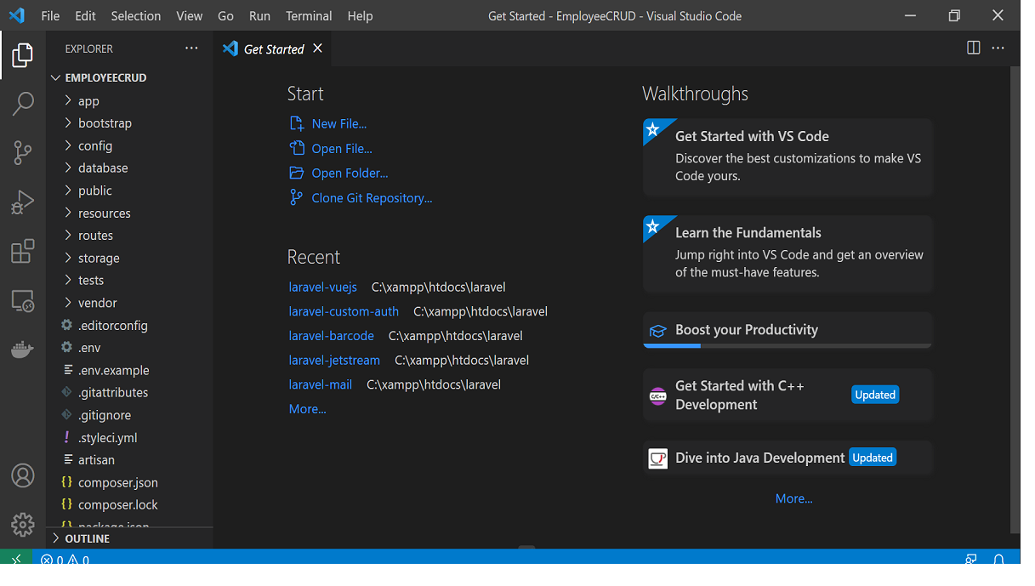Screen dimensions: 1035x586
Task: Click the C++ Development walkthrough icon
Action: [657, 395]
